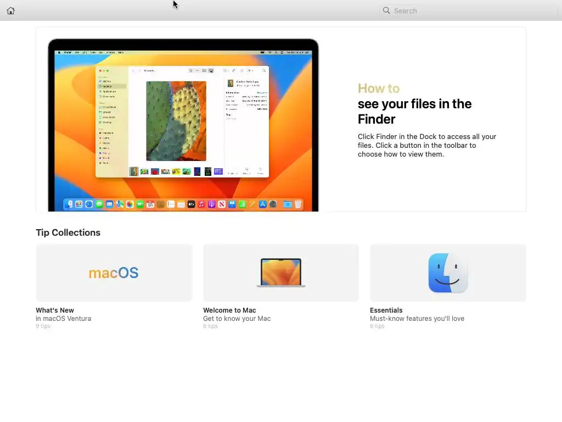
Task: Click the Music icon in the pictured Dock
Action: [x=201, y=204]
